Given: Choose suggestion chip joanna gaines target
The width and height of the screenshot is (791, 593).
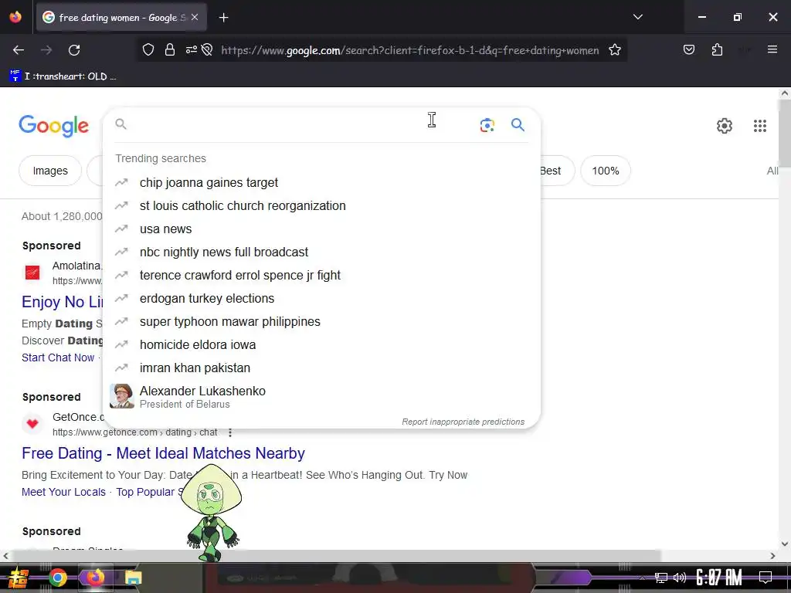Looking at the screenshot, I should click(321, 182).
